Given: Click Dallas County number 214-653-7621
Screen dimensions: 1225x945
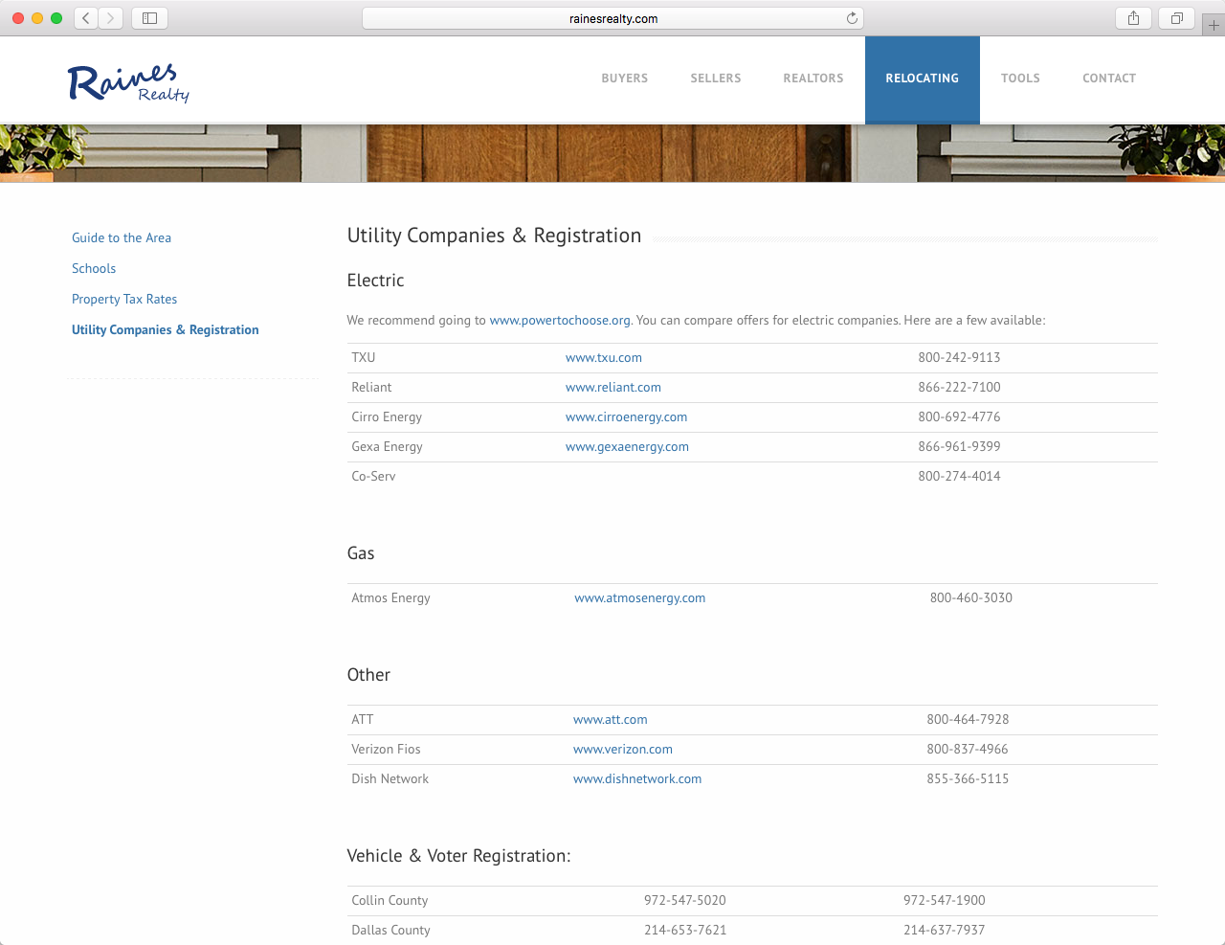Looking at the screenshot, I should [685, 930].
